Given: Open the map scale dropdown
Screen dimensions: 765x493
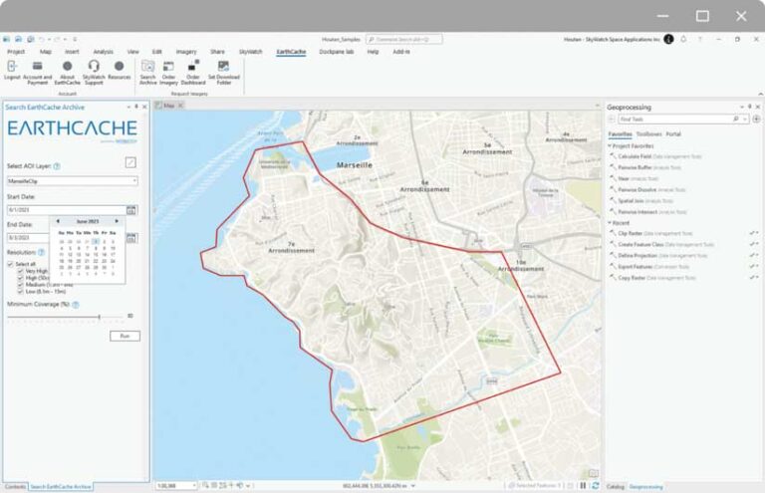Looking at the screenshot, I should pos(194,486).
